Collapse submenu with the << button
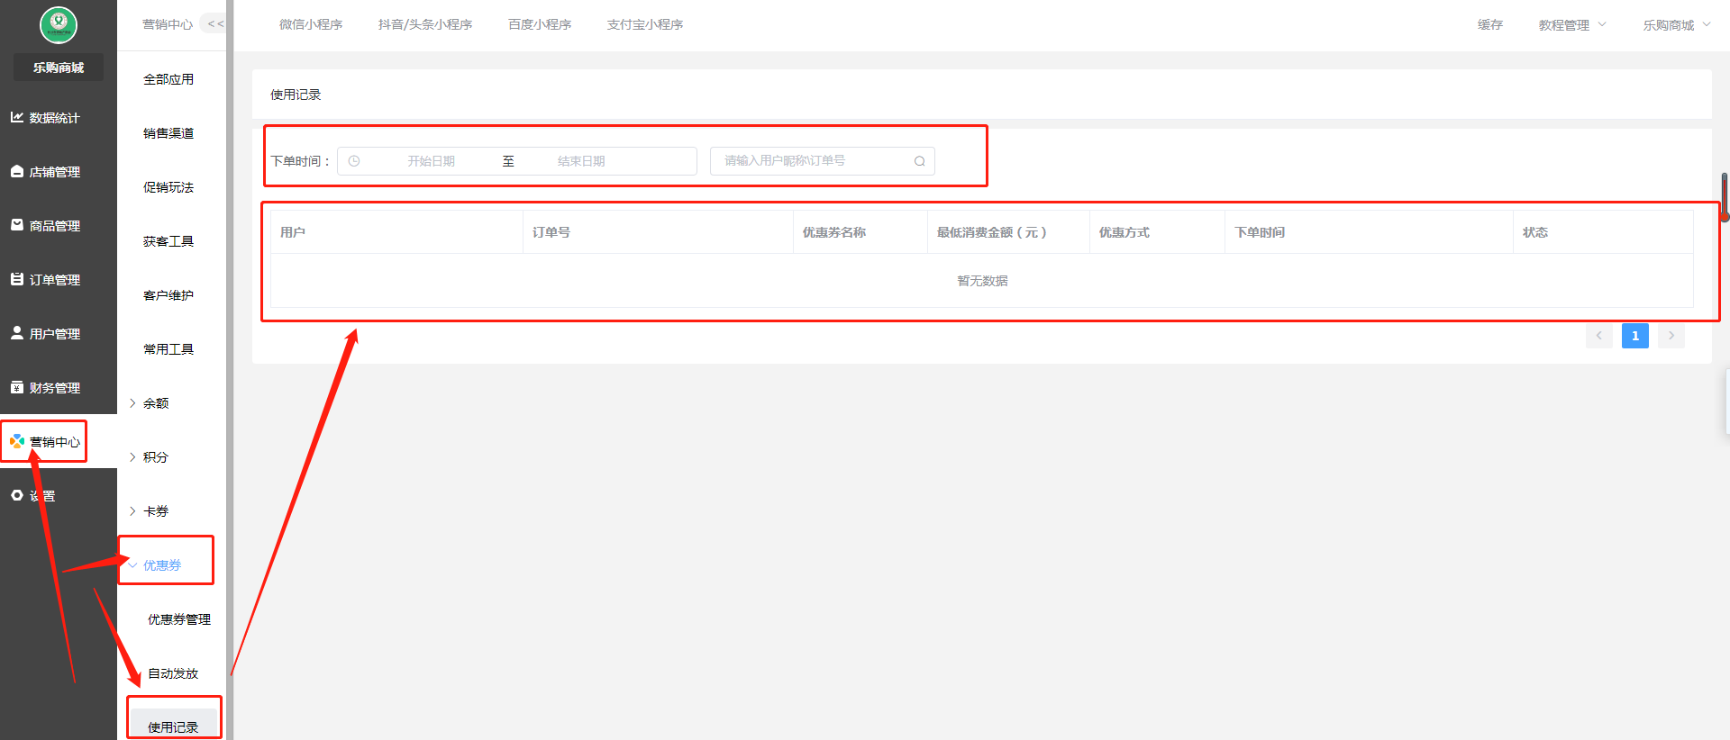 pos(214,24)
